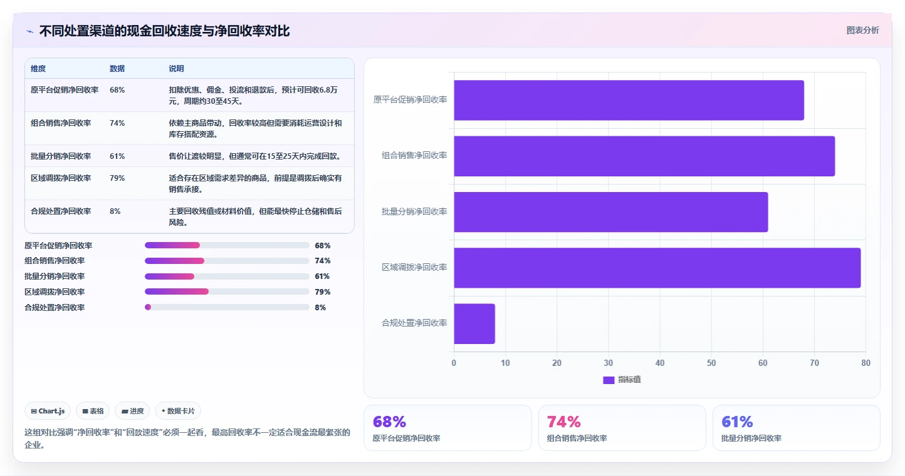Click the 合规处置净回收率 progress bar
Viewport: 905px width, 476px height.
tap(227, 307)
